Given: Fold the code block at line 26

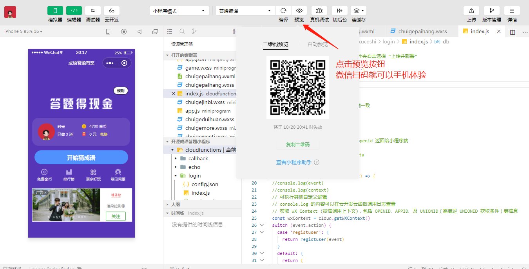Looking at the screenshot, I should pos(262,225).
